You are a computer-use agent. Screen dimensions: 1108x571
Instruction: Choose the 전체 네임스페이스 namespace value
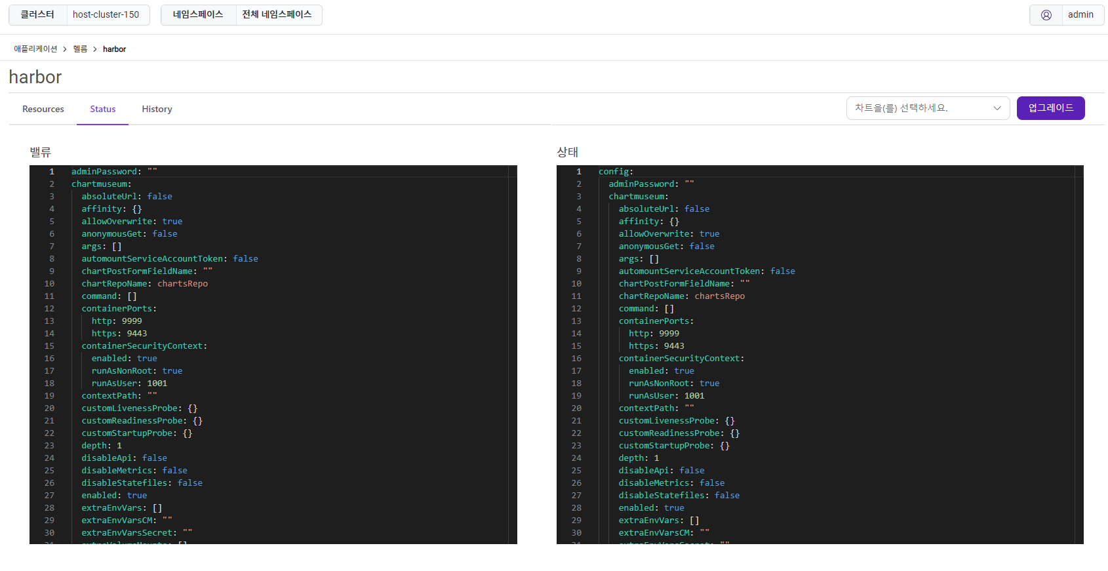click(277, 14)
